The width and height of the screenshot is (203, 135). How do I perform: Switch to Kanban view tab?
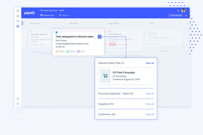coord(47,15)
